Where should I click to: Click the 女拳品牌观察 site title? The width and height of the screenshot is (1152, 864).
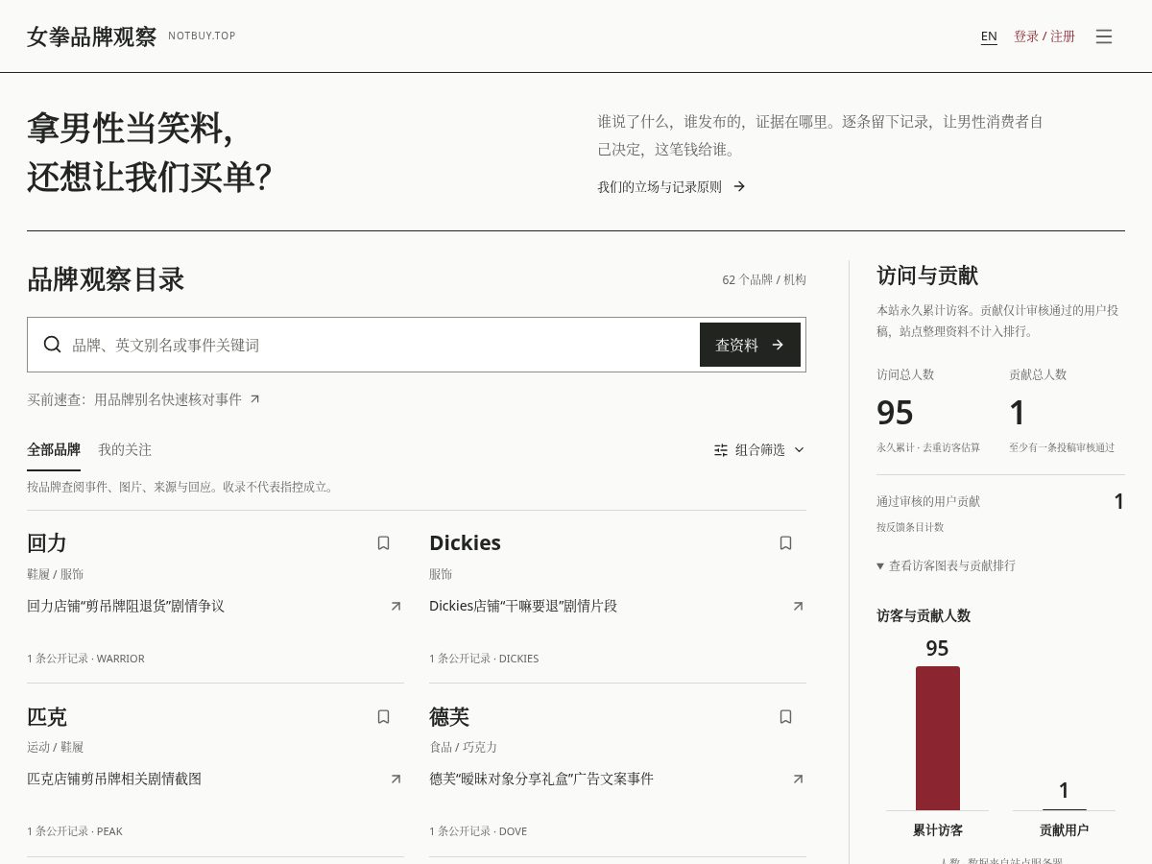click(x=91, y=36)
